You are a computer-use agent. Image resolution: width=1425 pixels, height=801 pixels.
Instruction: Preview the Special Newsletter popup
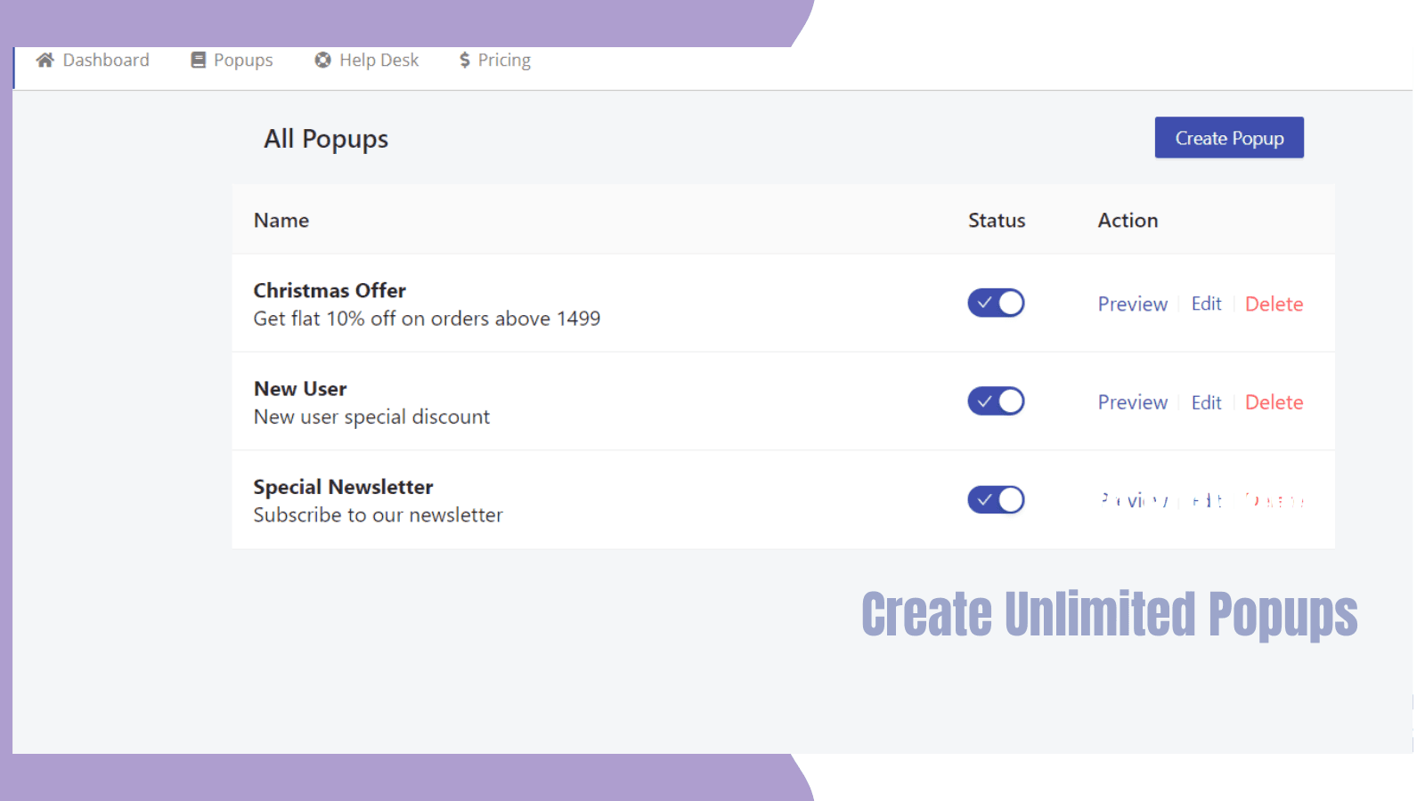1132,499
